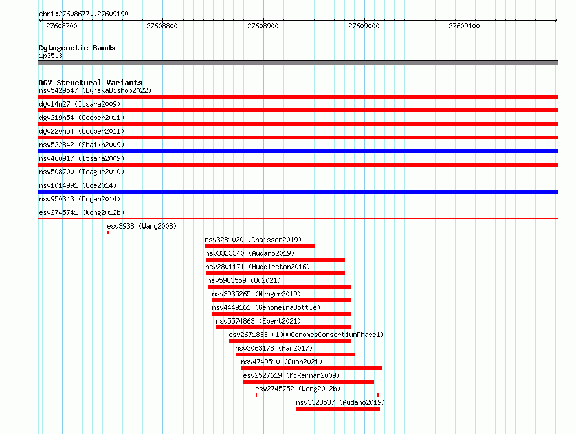Click esv2671833 (1000GenomesConsortiumPhase1) label

(x=306, y=335)
